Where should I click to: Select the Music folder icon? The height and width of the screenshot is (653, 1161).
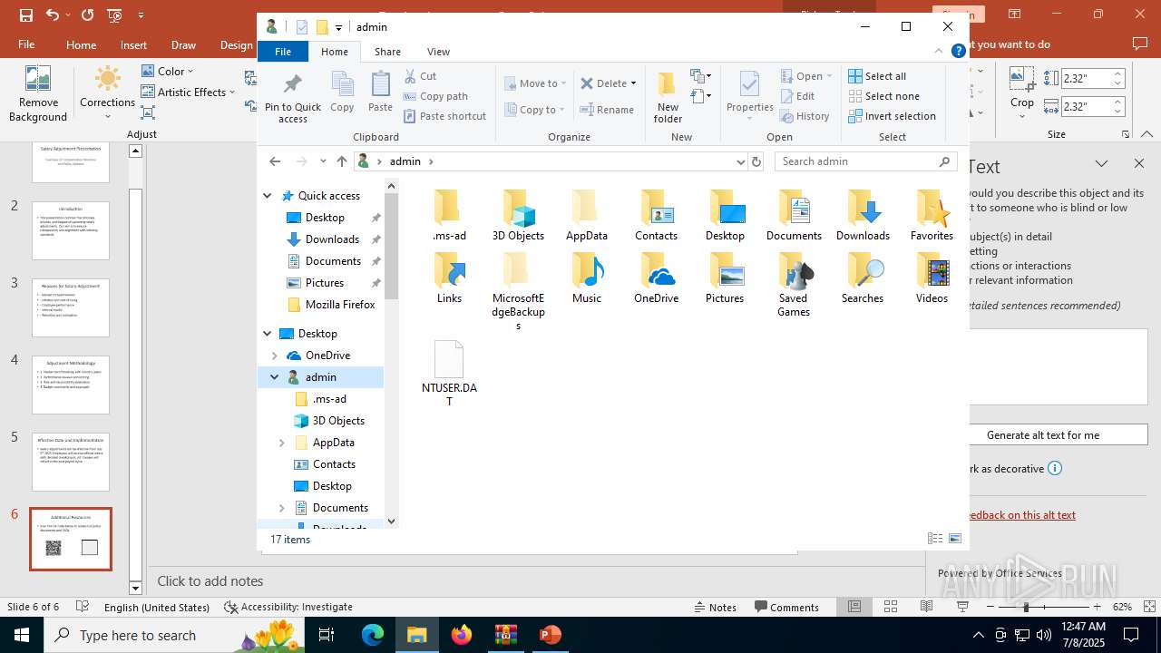click(x=587, y=278)
